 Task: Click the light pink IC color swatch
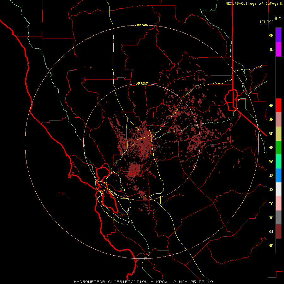[279, 204]
